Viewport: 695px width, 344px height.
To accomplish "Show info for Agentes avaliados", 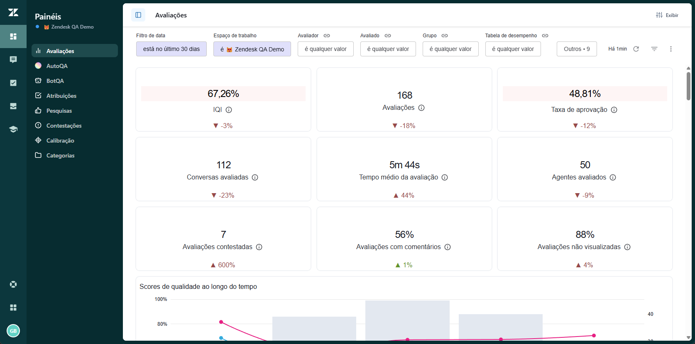I will coord(613,177).
